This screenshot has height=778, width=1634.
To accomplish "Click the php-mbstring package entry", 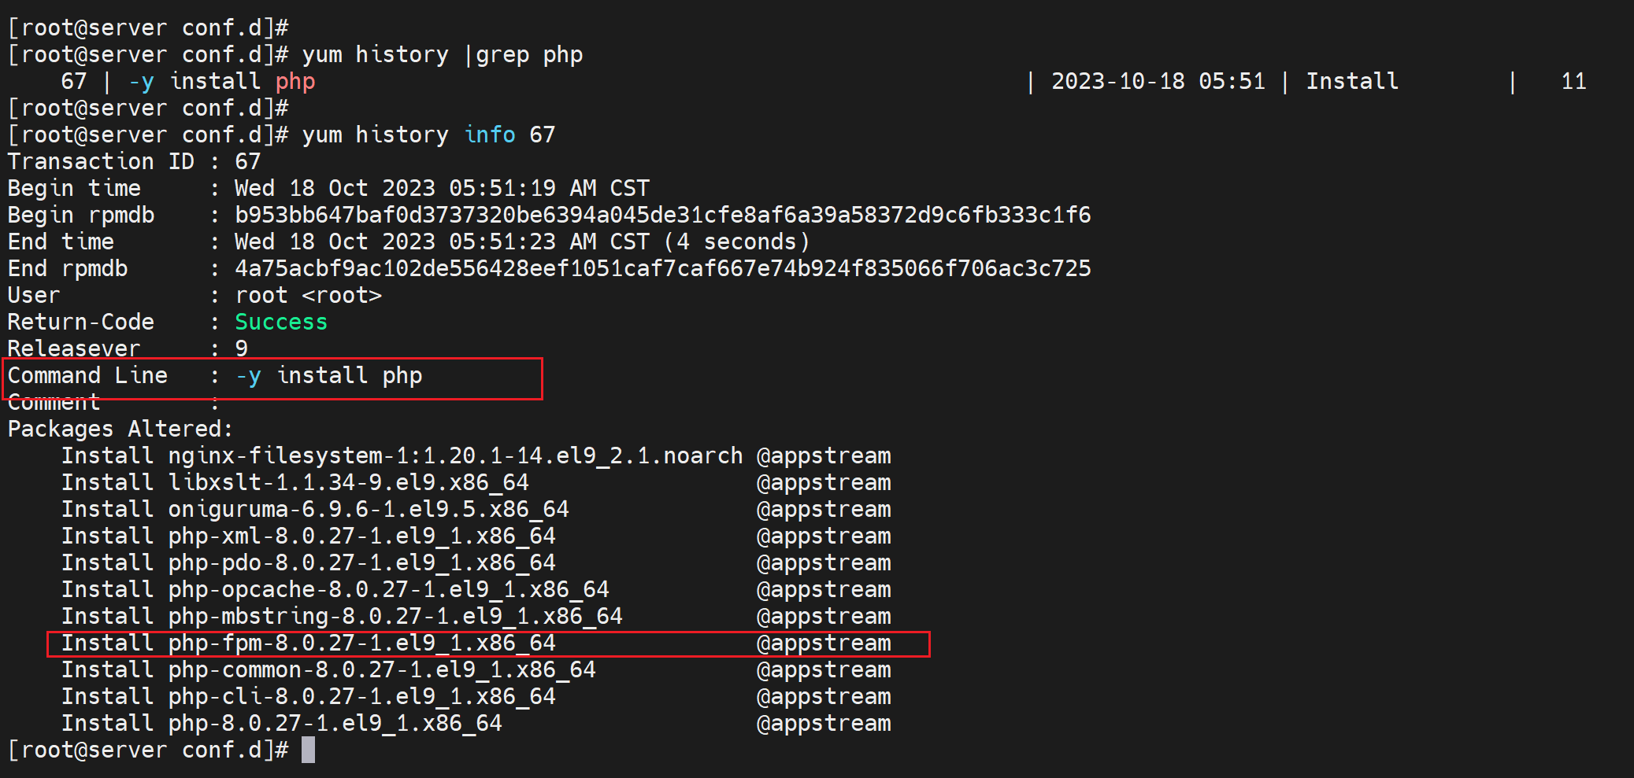I will (395, 616).
